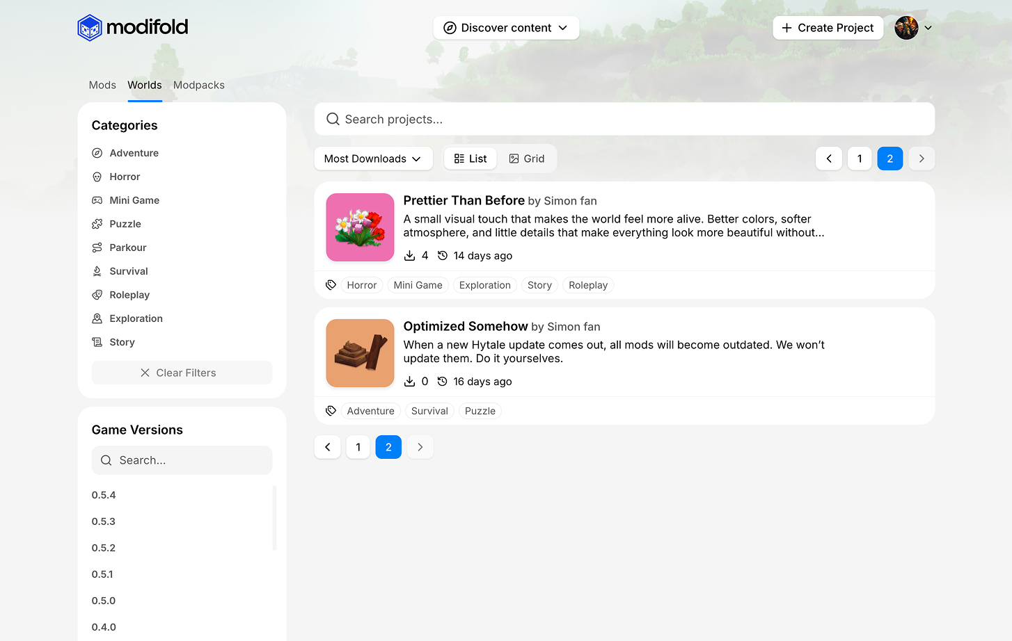
Task: Click the Game Versions list scrollbar
Action: [x=274, y=518]
